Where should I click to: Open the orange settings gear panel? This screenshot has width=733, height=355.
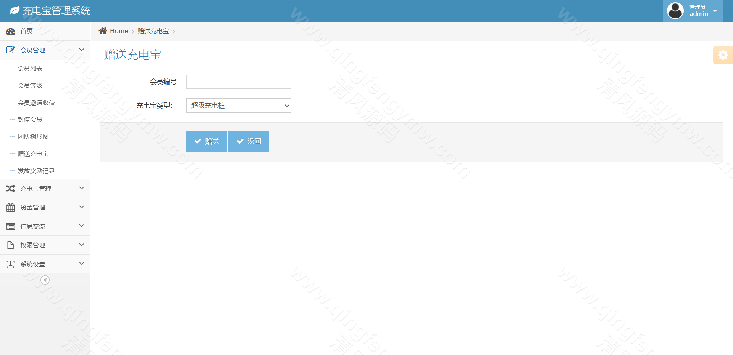pos(723,55)
